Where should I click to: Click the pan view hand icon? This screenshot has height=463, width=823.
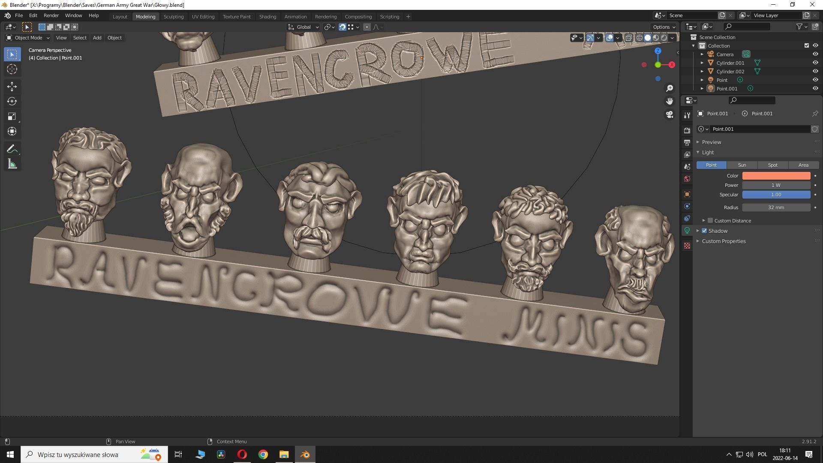[x=670, y=102]
